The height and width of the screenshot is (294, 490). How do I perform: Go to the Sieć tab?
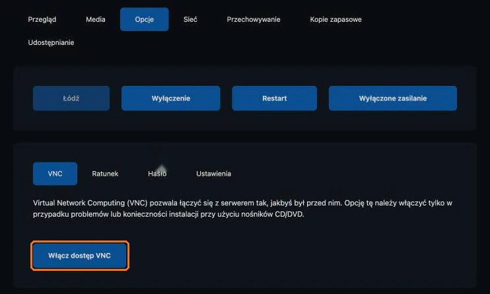pyautogui.click(x=190, y=19)
